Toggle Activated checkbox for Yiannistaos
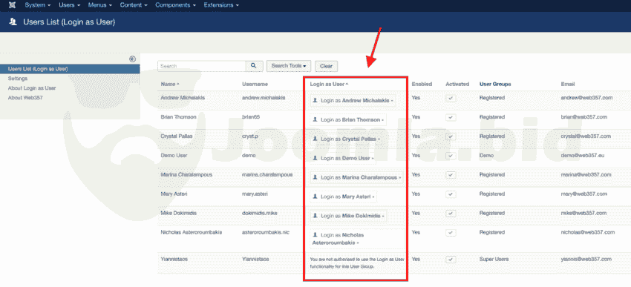 451,260
